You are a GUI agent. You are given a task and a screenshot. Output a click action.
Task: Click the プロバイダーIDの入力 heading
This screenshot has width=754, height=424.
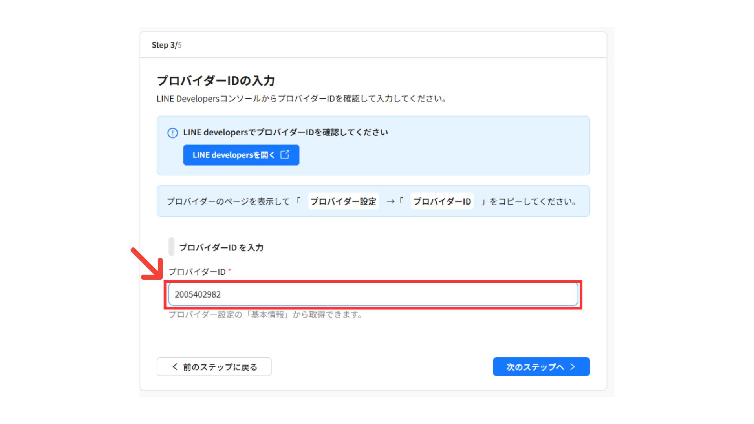tap(216, 80)
